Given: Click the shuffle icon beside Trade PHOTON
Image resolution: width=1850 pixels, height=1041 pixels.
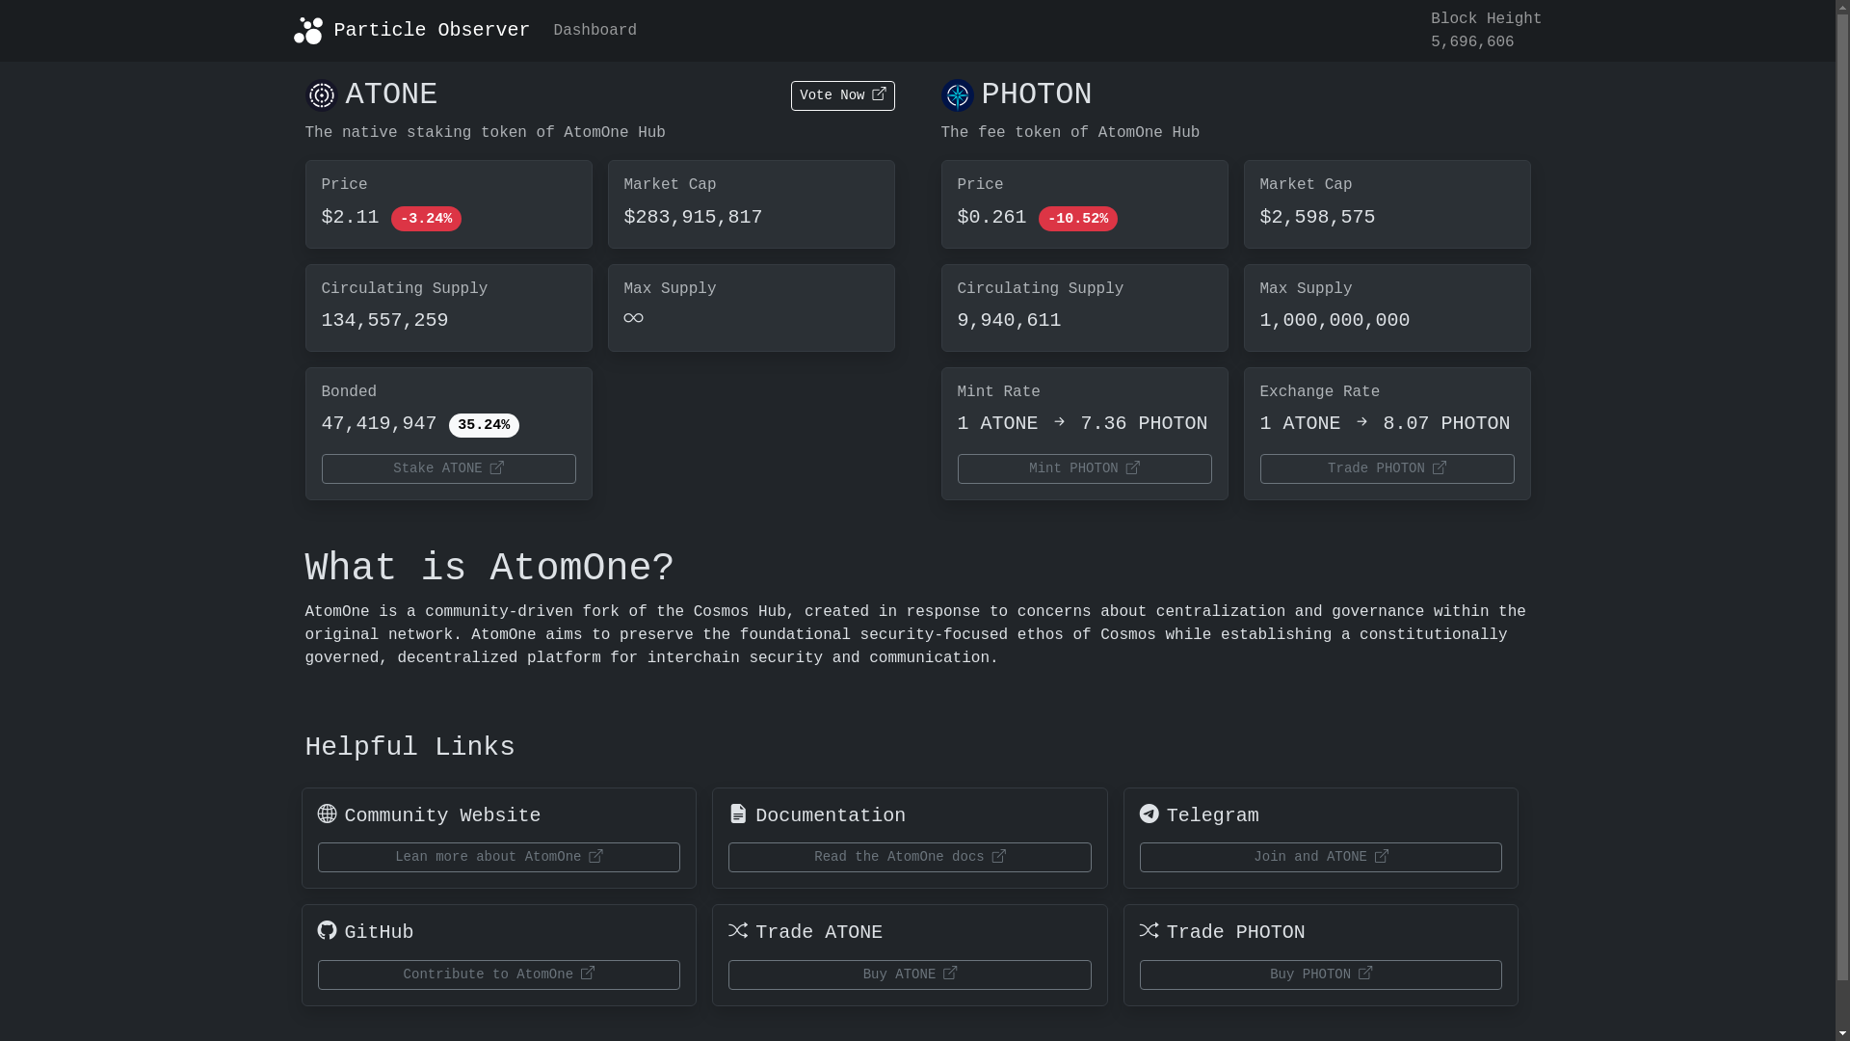Looking at the screenshot, I should coord(1149,930).
